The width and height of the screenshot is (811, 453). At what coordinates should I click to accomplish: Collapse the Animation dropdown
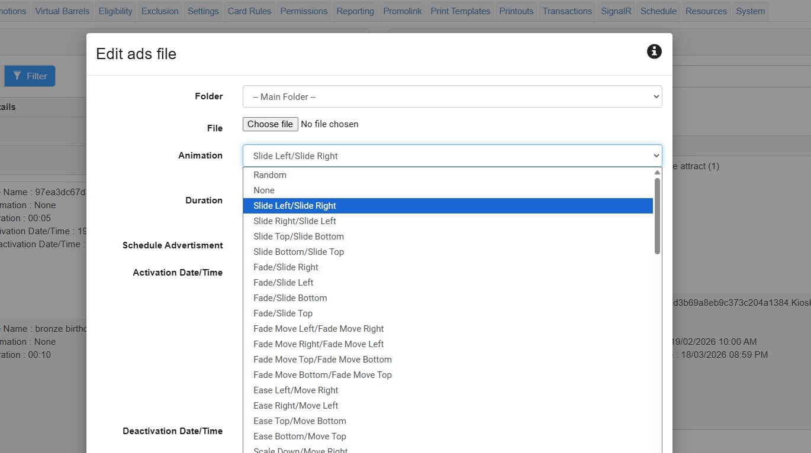(452, 156)
